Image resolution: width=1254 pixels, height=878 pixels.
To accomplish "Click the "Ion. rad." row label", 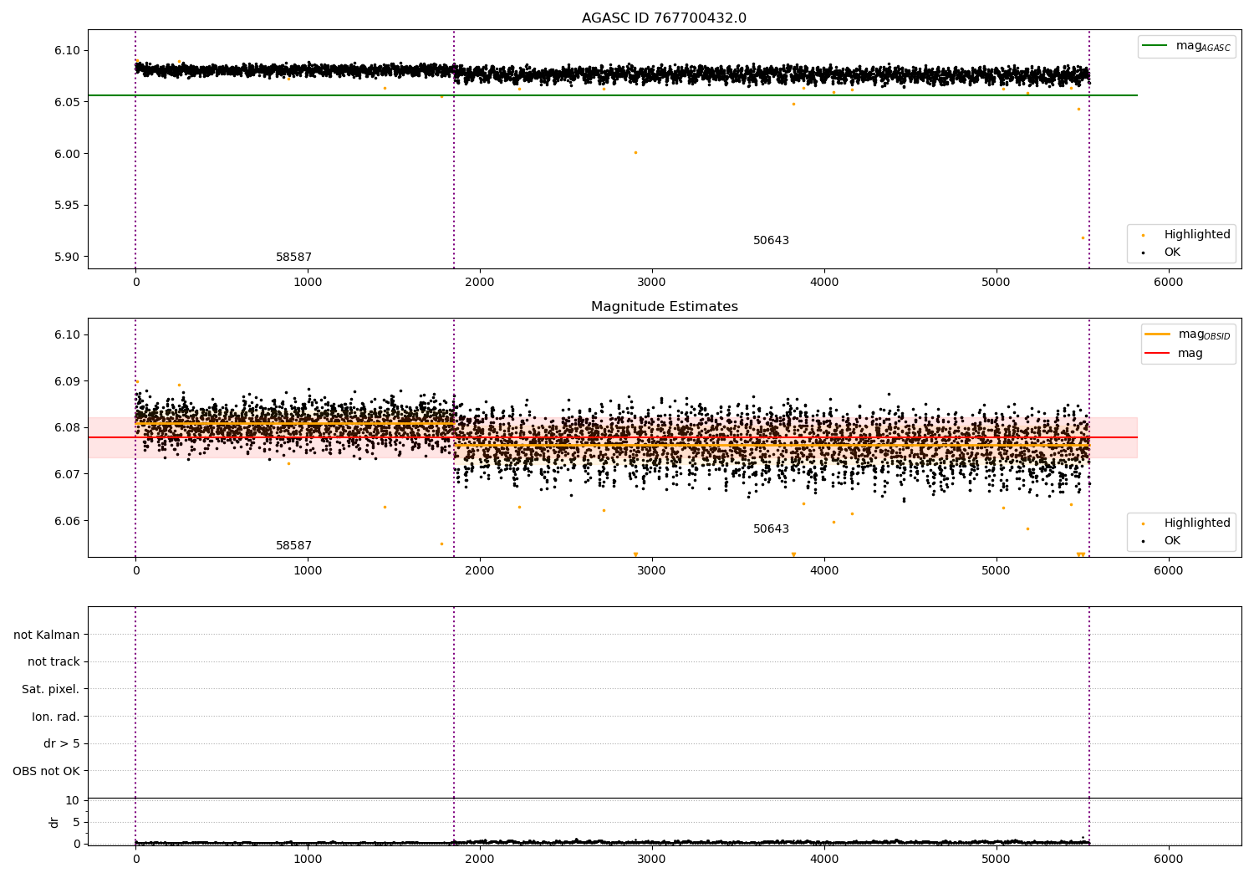I will coord(56,717).
